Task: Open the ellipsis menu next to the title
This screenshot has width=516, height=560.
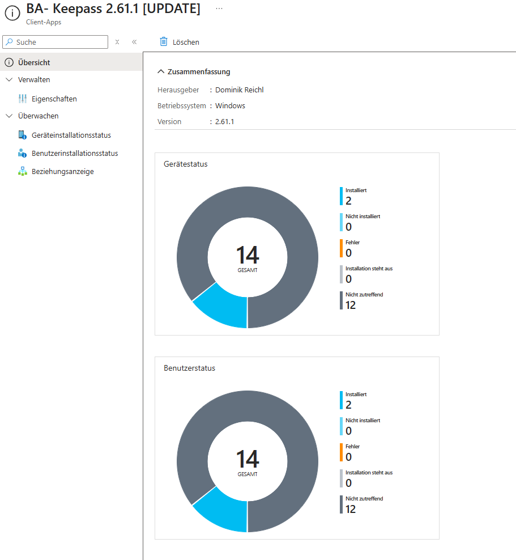Action: (x=219, y=9)
